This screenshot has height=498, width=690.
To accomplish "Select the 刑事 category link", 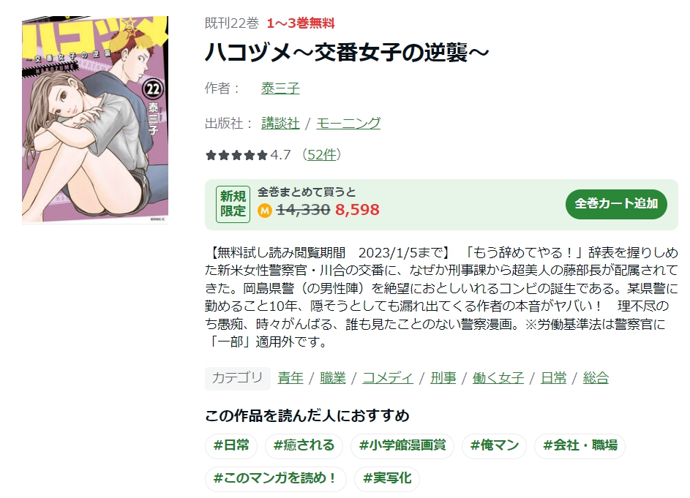I will tap(443, 378).
